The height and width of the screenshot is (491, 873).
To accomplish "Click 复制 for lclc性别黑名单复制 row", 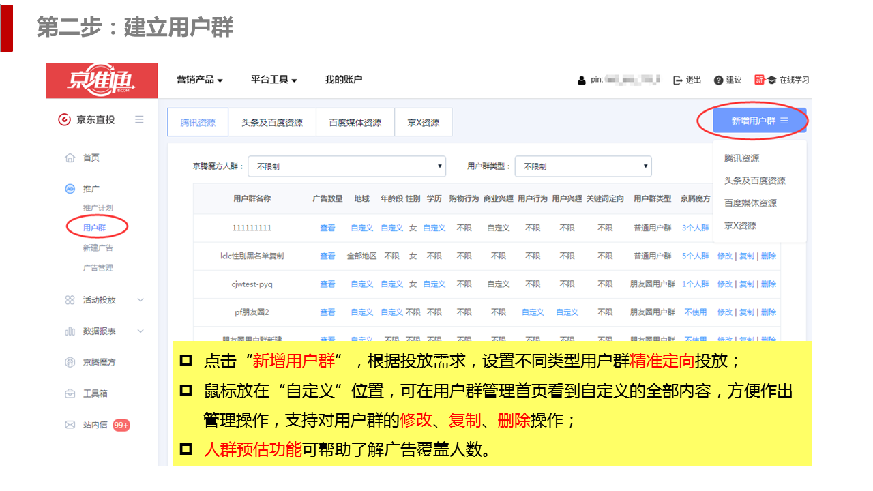I will click(747, 256).
